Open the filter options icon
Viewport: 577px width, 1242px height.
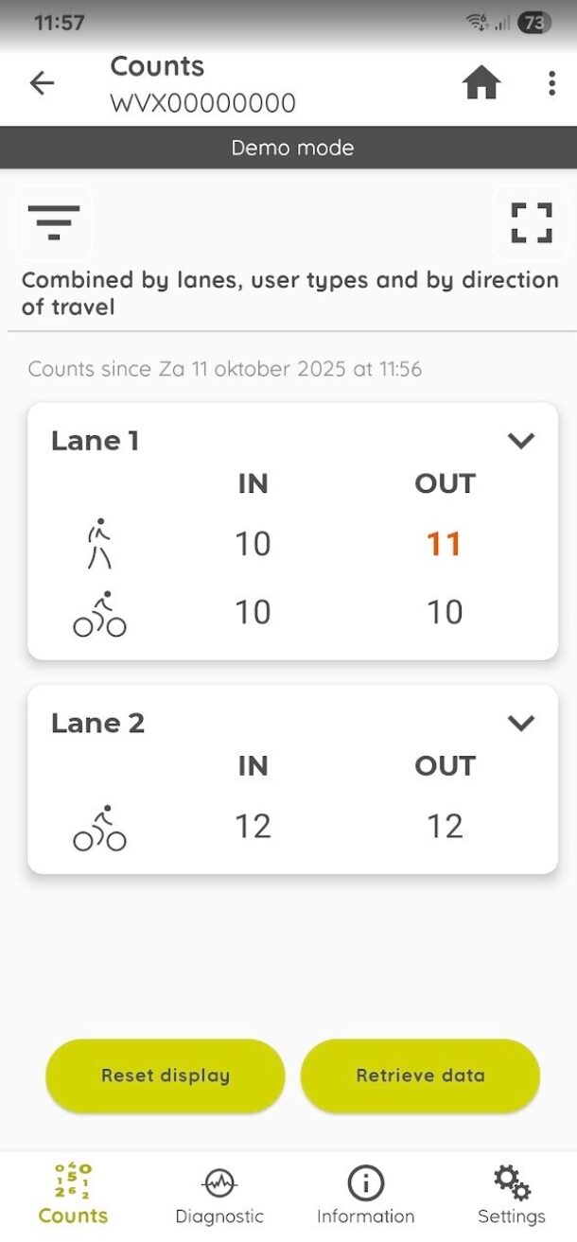pyautogui.click(x=54, y=222)
